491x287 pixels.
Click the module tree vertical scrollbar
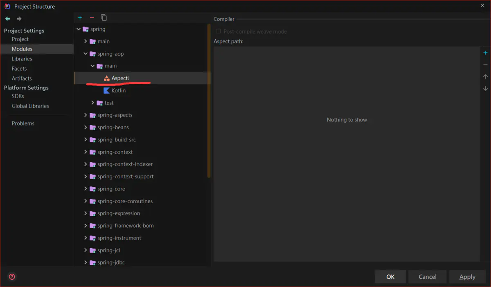pos(209,101)
